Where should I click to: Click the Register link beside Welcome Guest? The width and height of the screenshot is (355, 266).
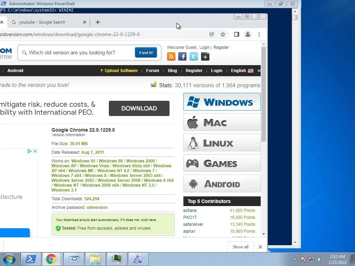pos(221,47)
